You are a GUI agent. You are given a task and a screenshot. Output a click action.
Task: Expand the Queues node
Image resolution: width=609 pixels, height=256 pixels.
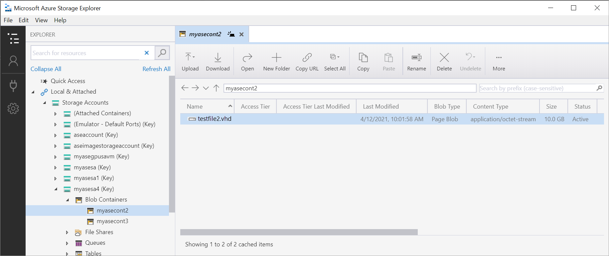click(67, 243)
